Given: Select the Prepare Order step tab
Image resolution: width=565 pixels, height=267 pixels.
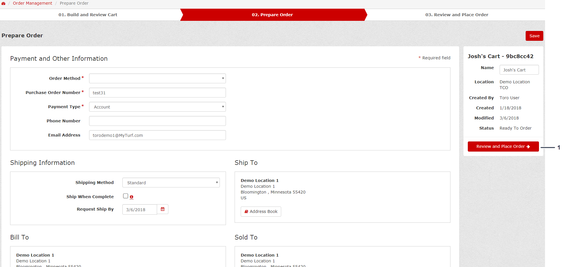Looking at the screenshot, I should coord(272,15).
